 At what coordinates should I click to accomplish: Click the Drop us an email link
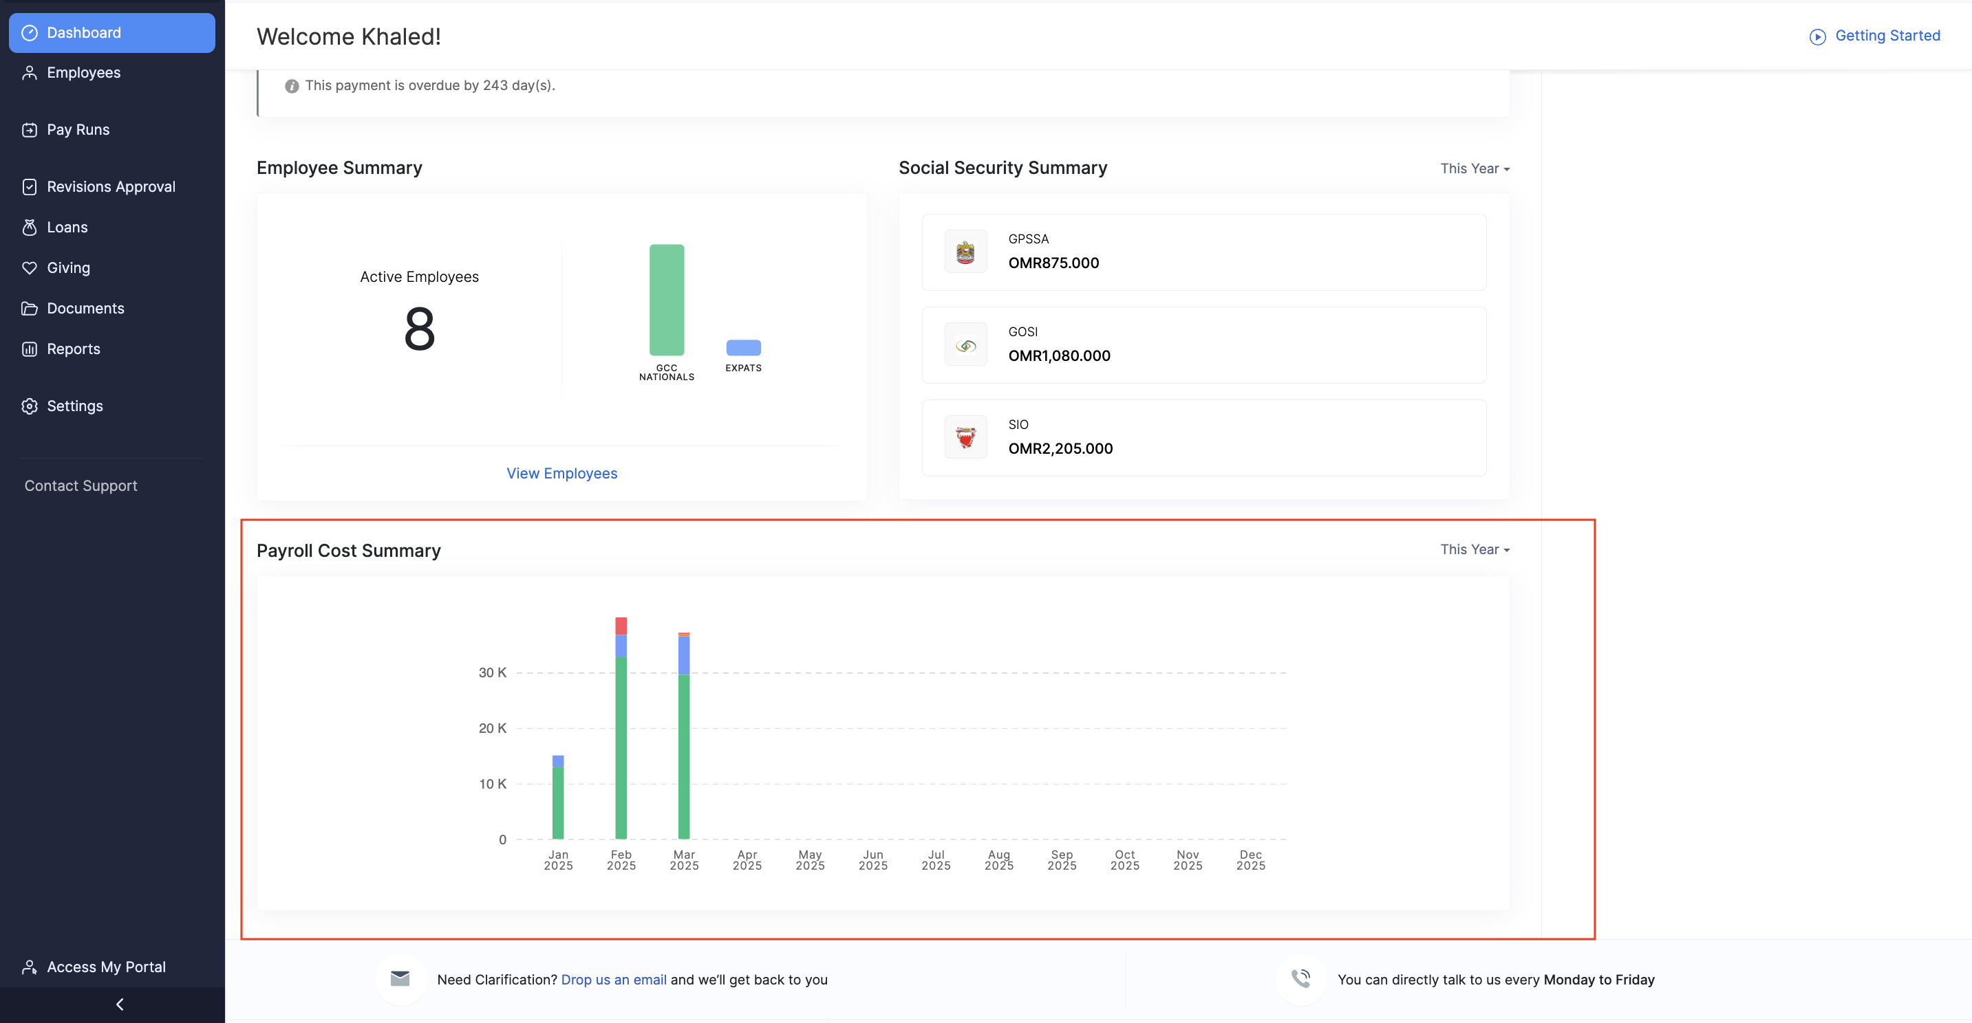(x=613, y=980)
